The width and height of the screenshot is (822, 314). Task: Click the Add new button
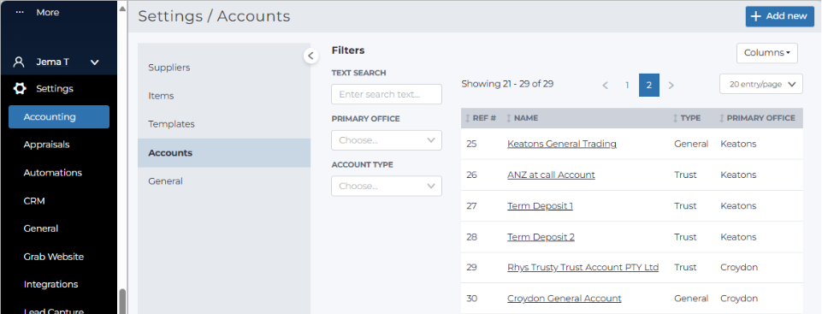779,16
